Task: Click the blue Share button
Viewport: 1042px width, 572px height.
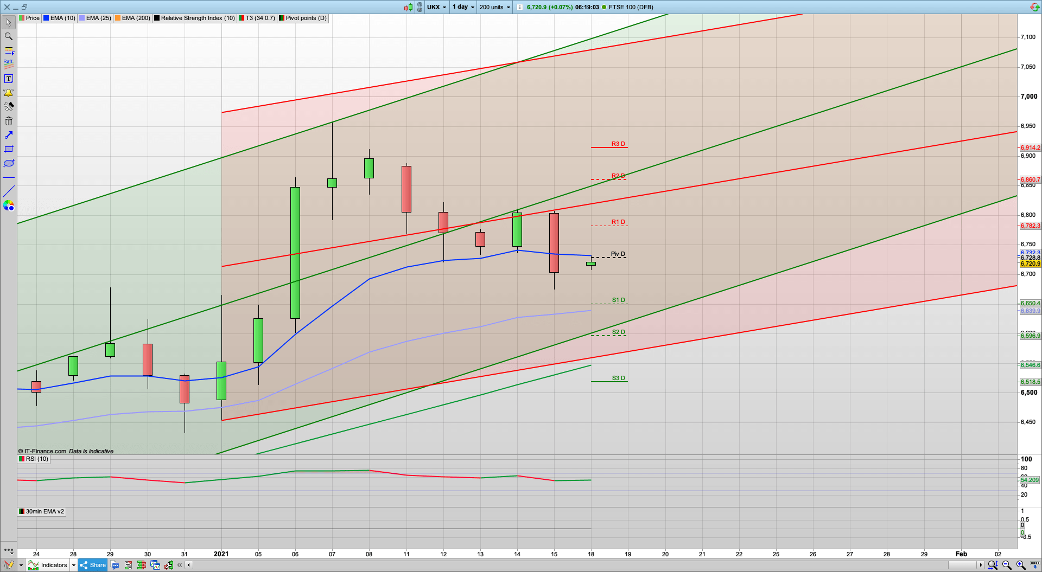Action: click(92, 565)
